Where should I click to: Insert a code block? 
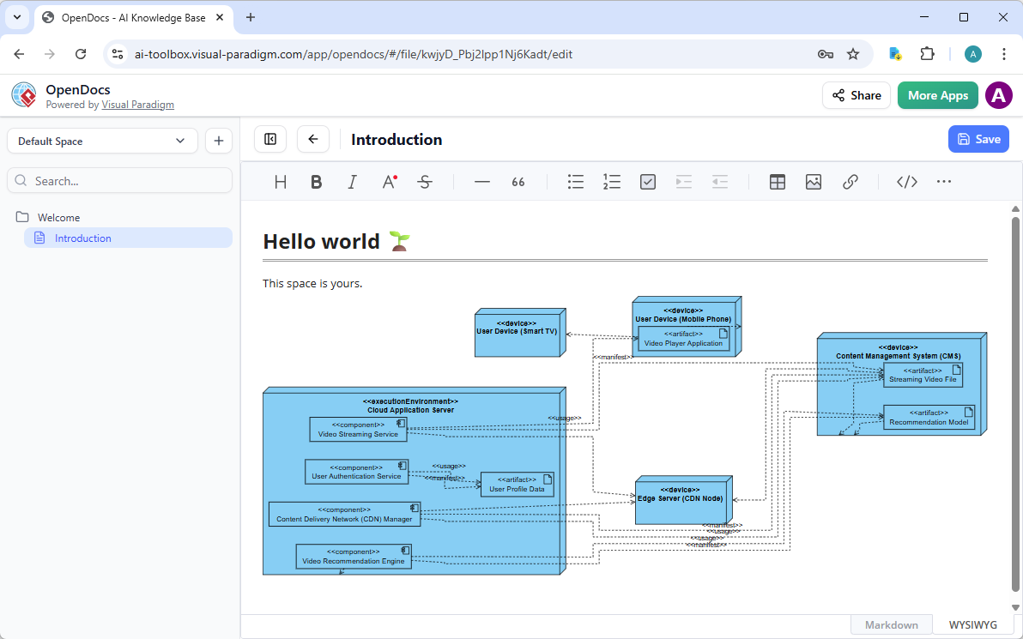[906, 181]
